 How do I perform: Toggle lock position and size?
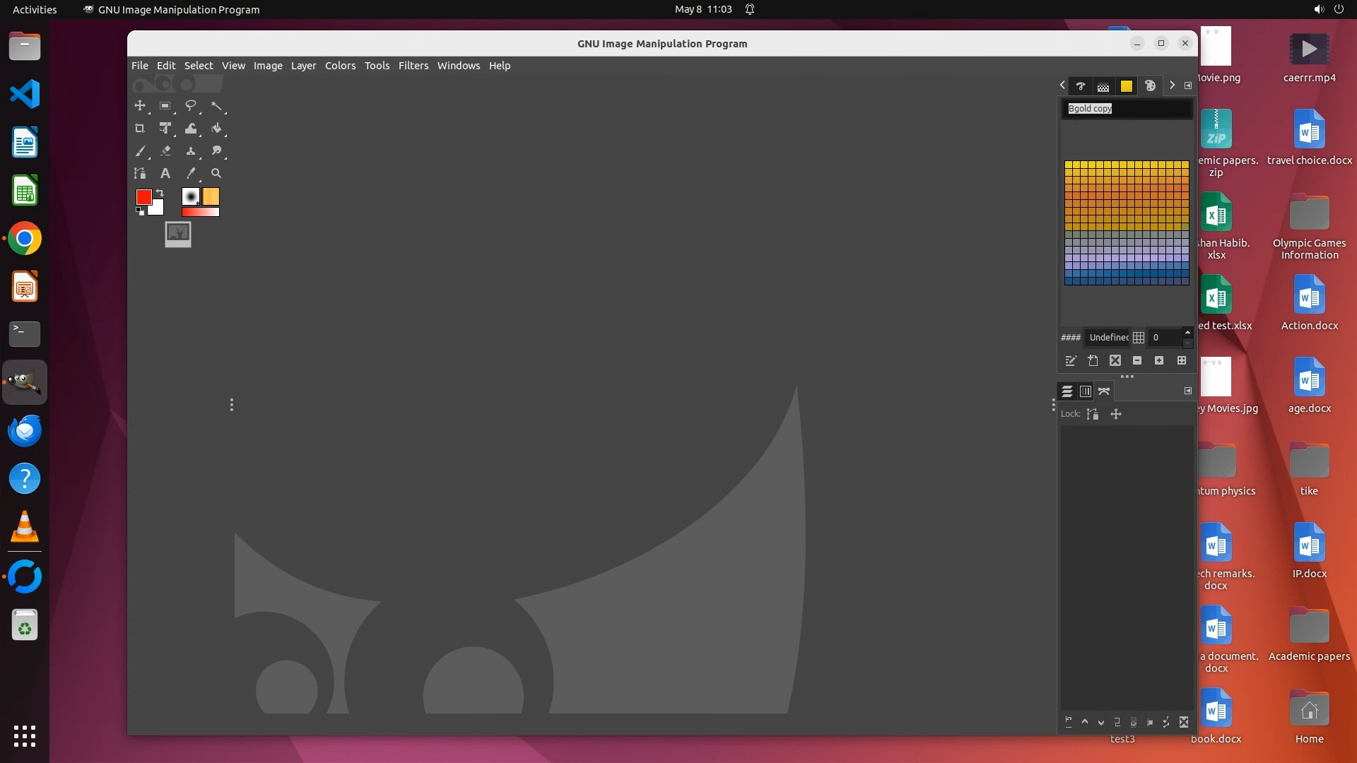pos(1116,414)
